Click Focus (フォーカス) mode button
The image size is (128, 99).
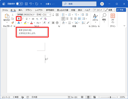73,97
